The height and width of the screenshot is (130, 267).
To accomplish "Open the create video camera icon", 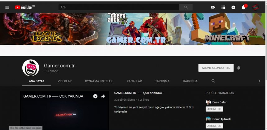I will pos(213,7).
